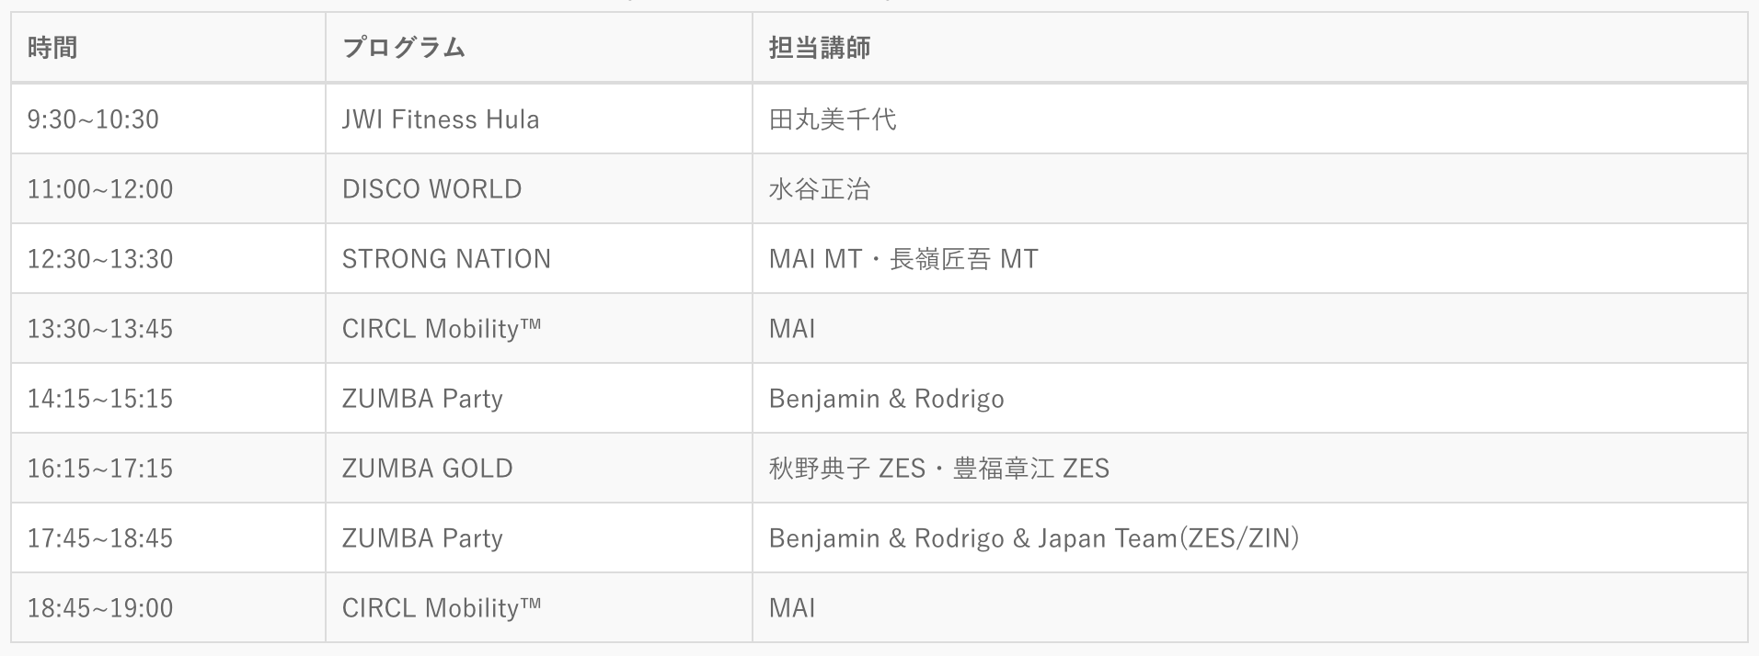Select the JWI Fitness Hula program cell
This screenshot has width=1759, height=656.
click(x=441, y=119)
